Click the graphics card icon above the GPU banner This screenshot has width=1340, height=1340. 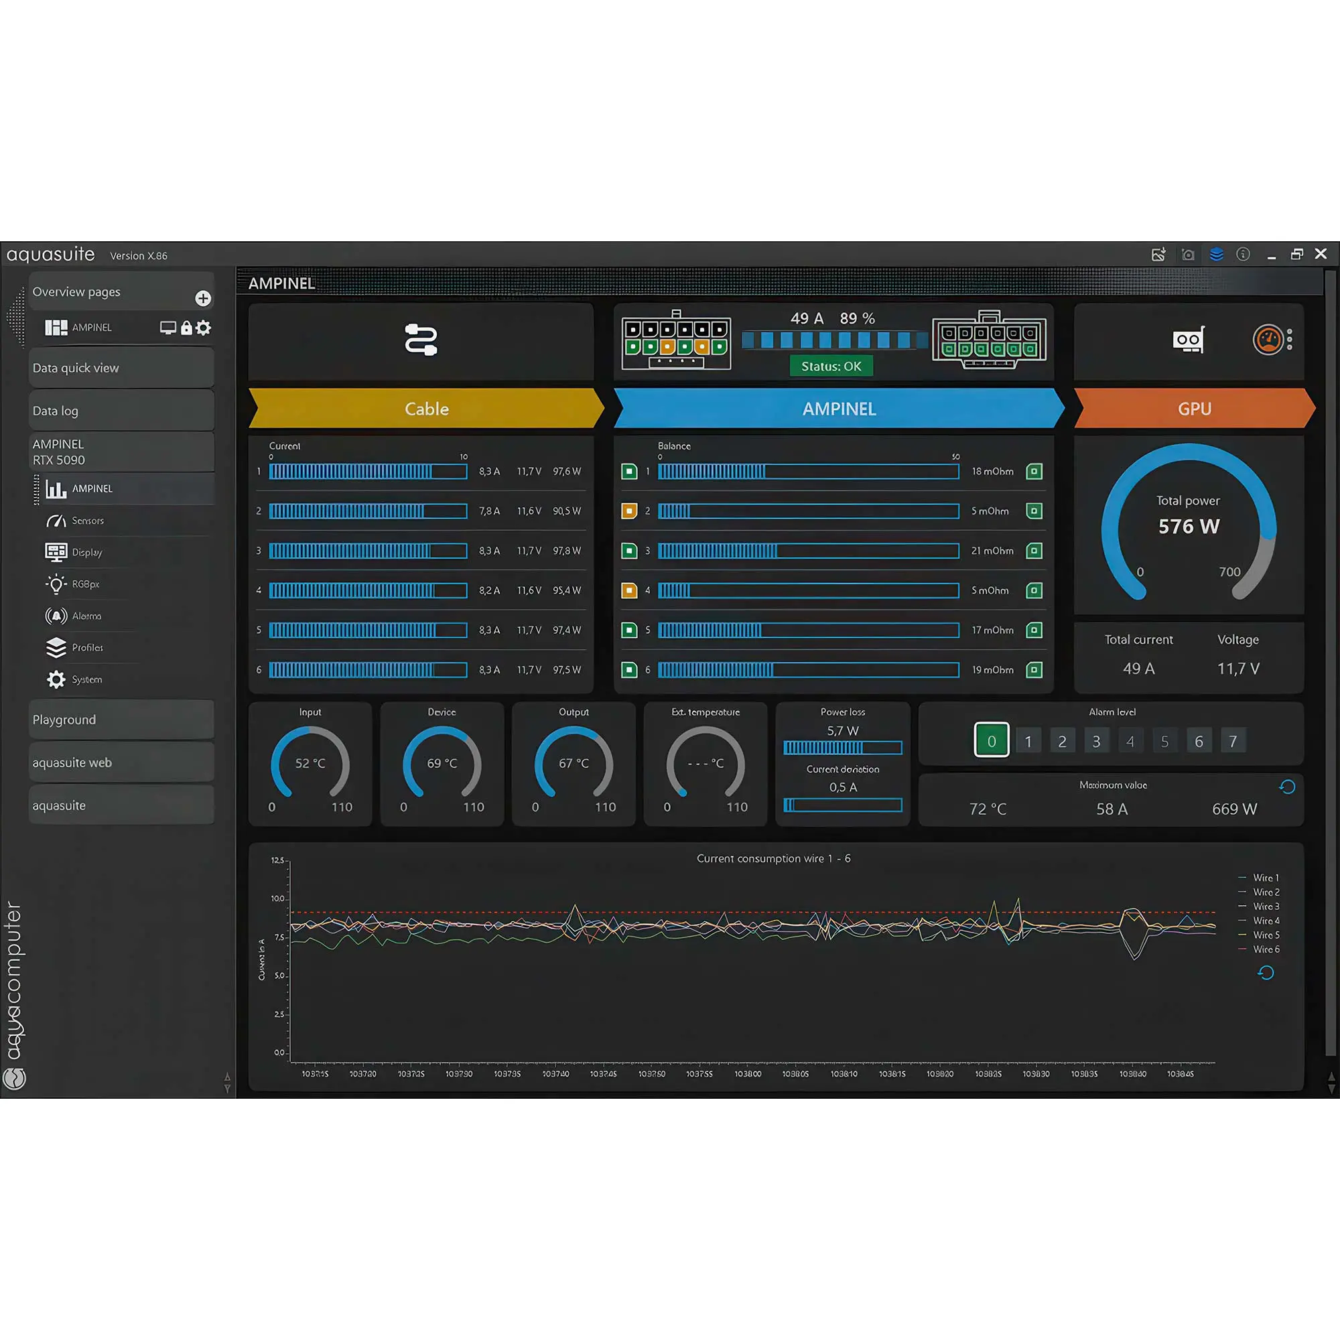[1189, 340]
